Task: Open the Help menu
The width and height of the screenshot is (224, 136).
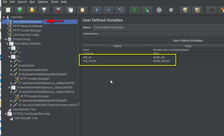Action: coord(64,2)
